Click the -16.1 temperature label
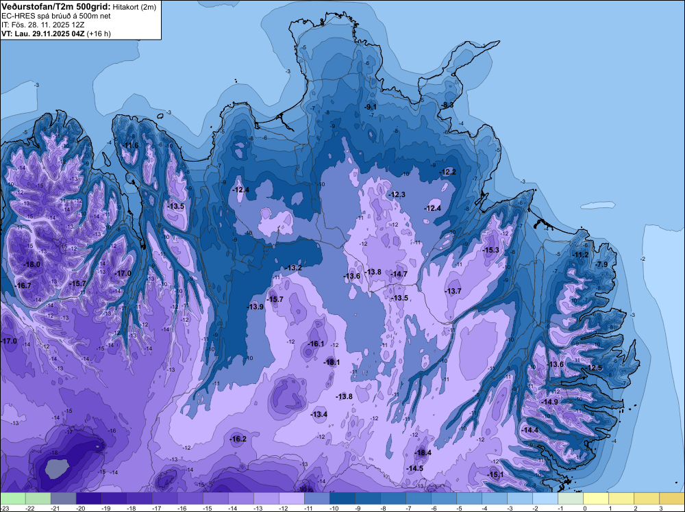685x512 pixels. [316, 344]
